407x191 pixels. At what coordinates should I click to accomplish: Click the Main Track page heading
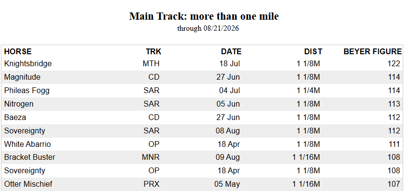click(204, 16)
